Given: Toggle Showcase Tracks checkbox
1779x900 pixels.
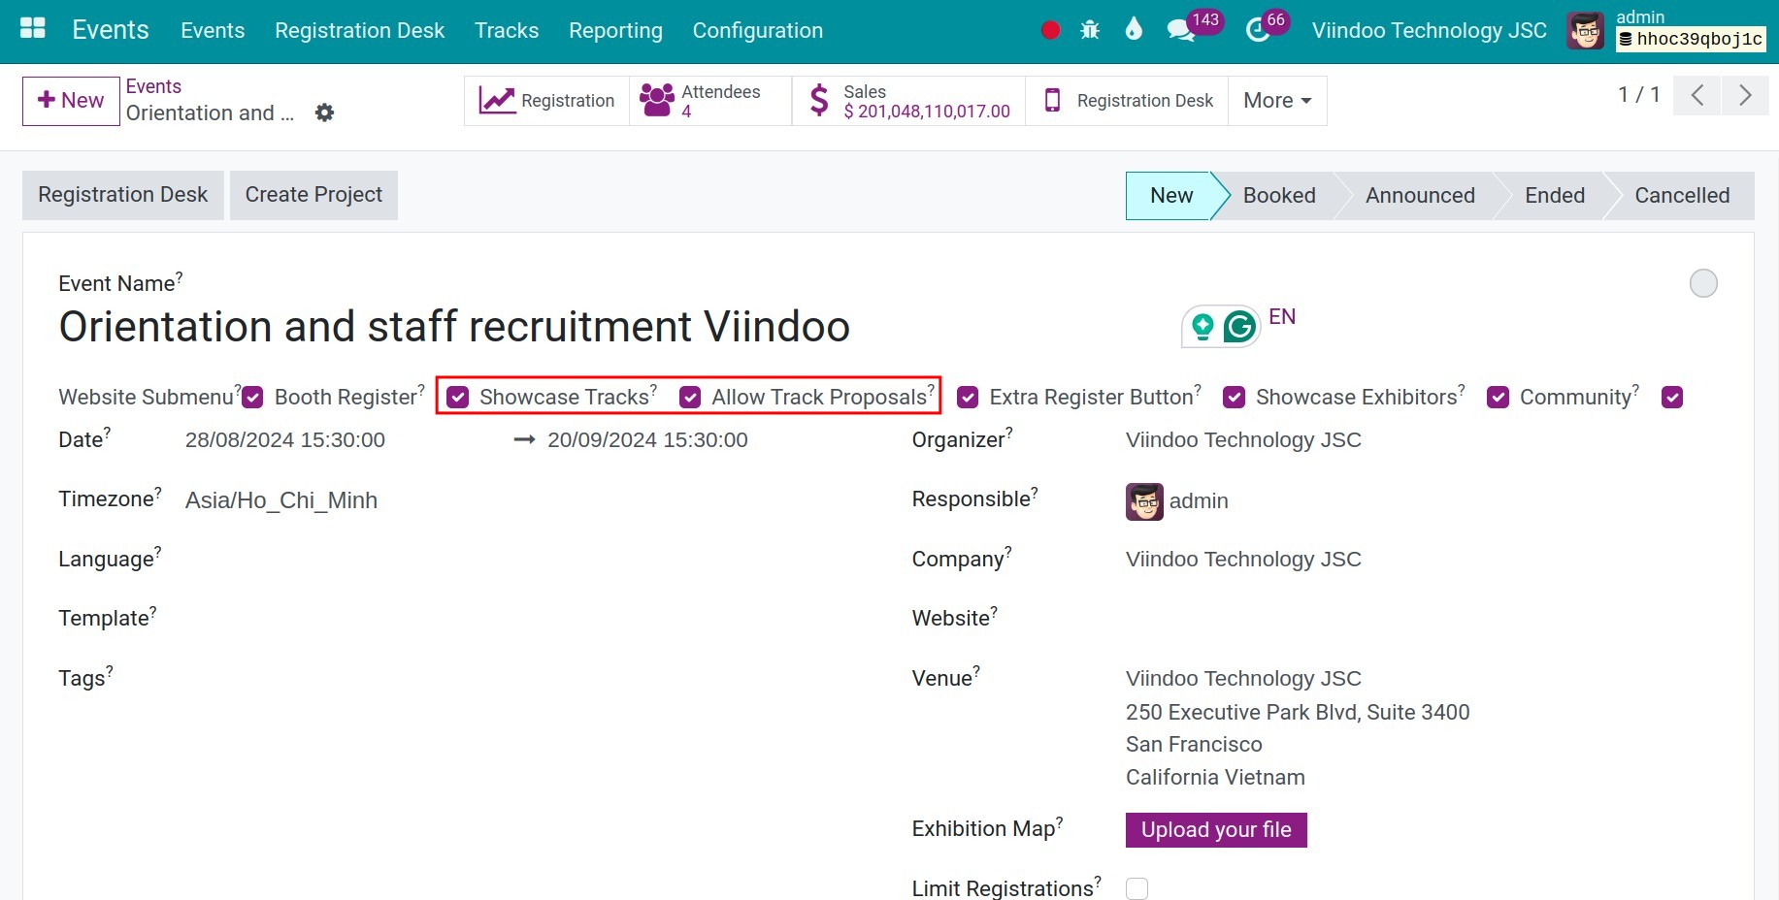Looking at the screenshot, I should pos(458,398).
